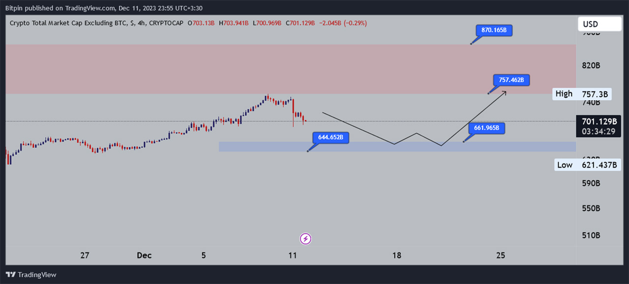Screen dimensions: 629x284
Task: Click the 550B level on the price axis
Action: click(591, 208)
